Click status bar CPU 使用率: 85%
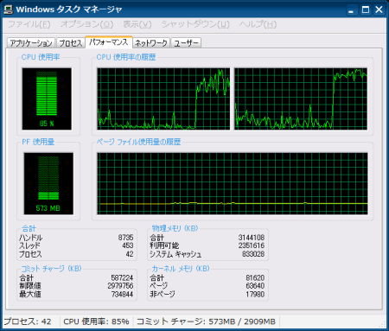 96,321
